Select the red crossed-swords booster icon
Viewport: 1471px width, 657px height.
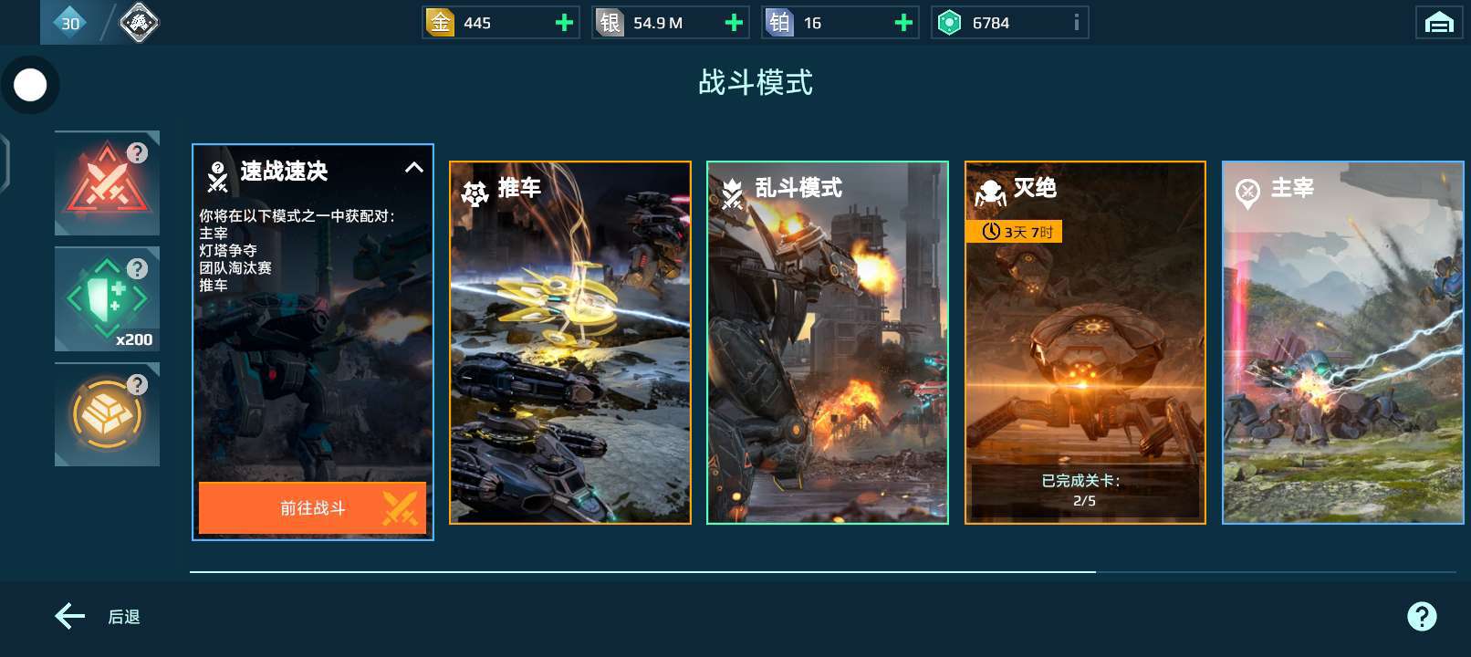[107, 182]
